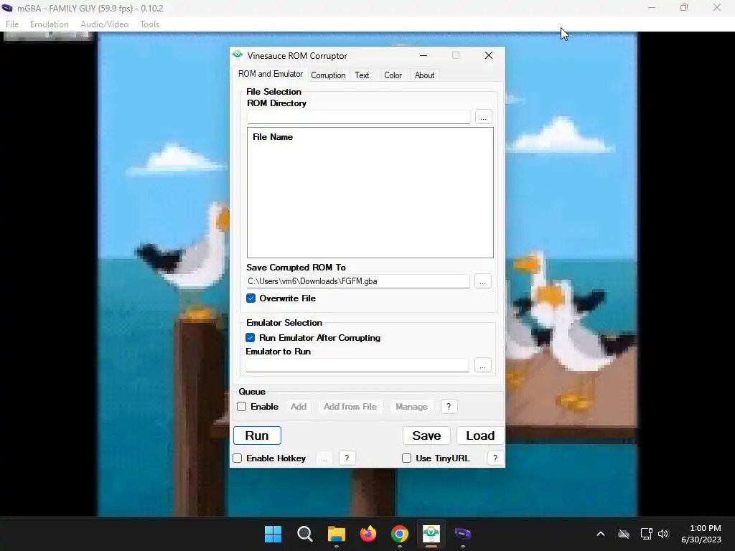Open Use TinyURL help button
Image resolution: width=735 pixels, height=551 pixels.
click(495, 458)
